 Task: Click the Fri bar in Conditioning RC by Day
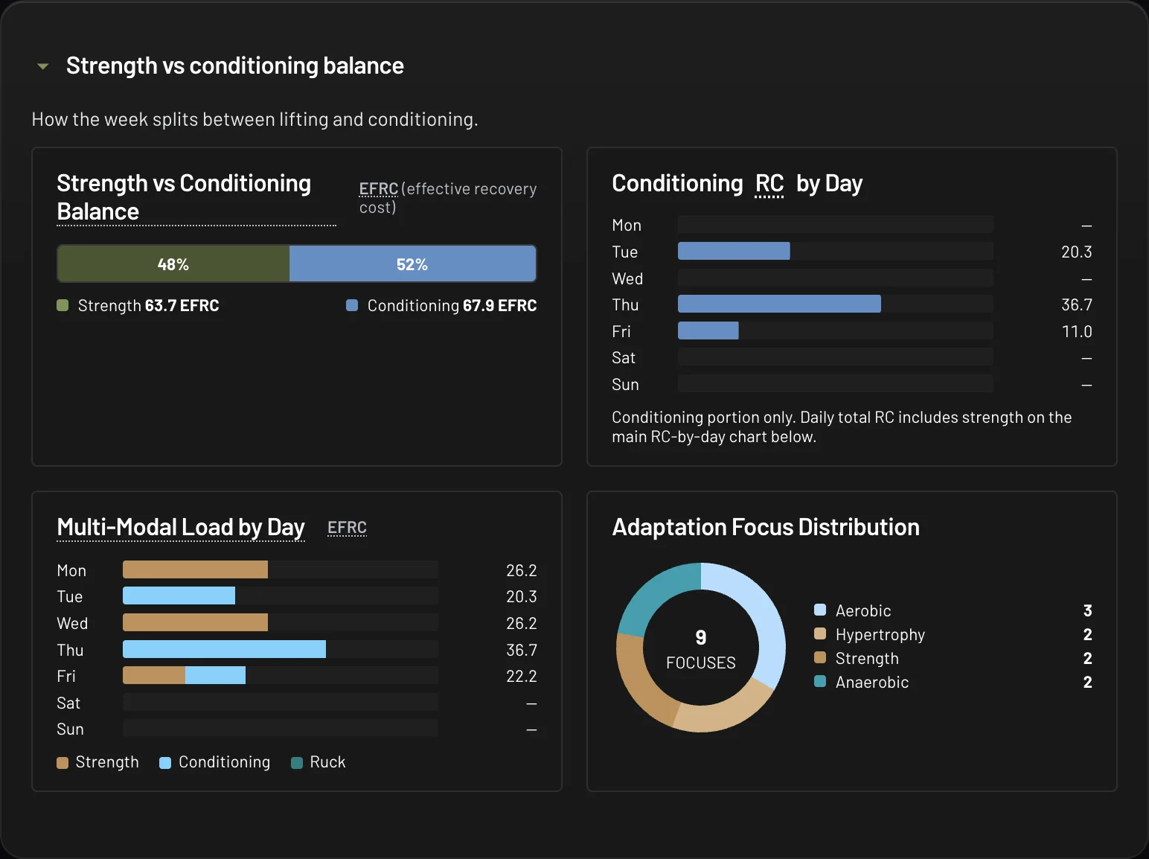tap(708, 331)
